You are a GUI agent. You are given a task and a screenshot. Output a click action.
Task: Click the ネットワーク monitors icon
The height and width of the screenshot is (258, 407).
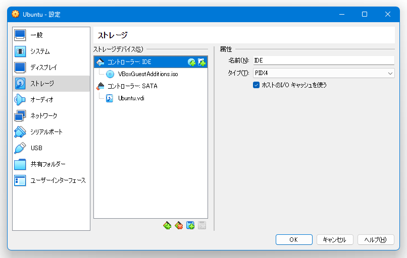(x=20, y=115)
